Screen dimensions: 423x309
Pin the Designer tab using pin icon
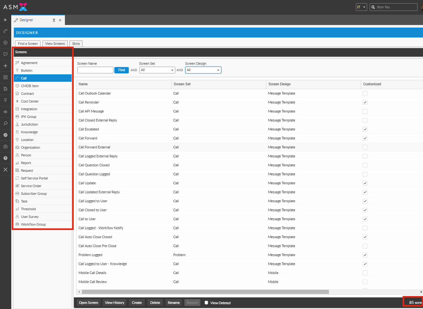pyautogui.click(x=54, y=20)
